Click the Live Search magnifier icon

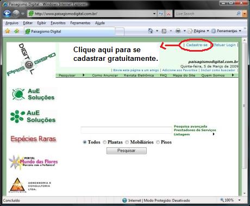click(239, 14)
